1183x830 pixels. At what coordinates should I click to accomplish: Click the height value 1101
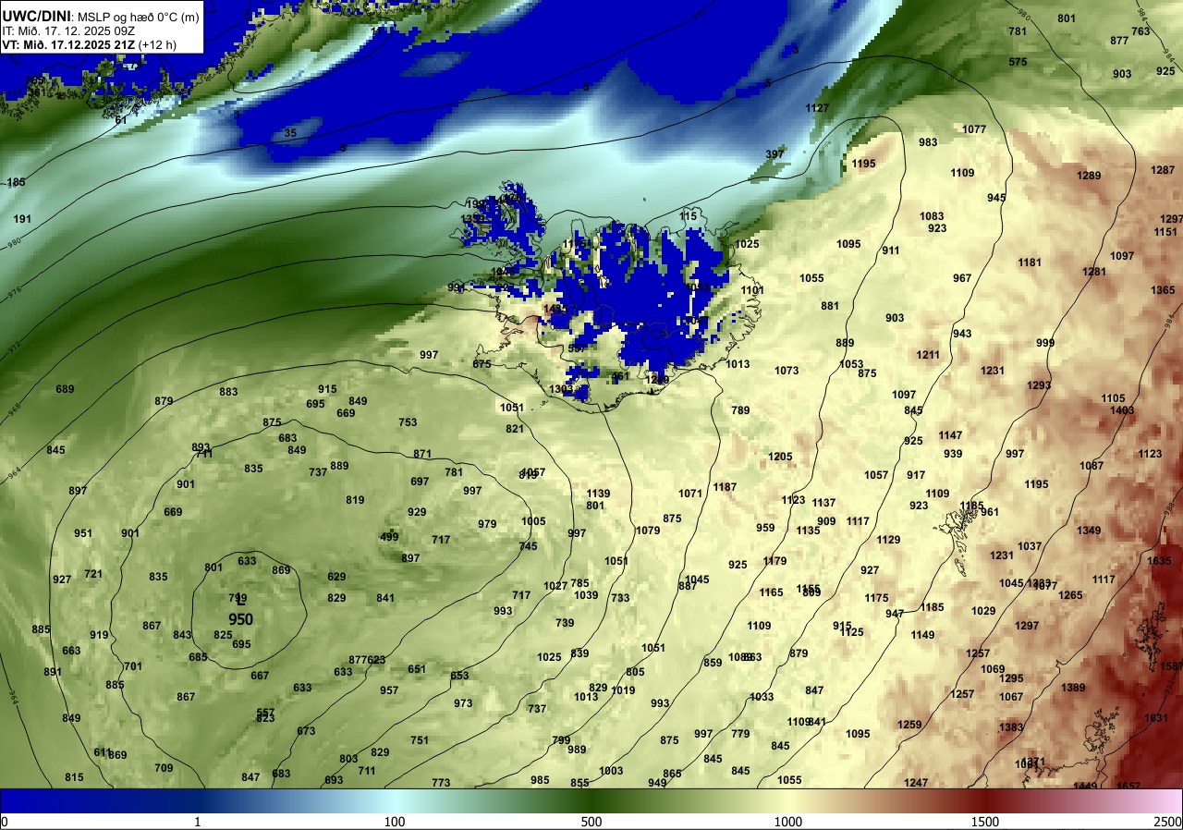[x=752, y=290]
